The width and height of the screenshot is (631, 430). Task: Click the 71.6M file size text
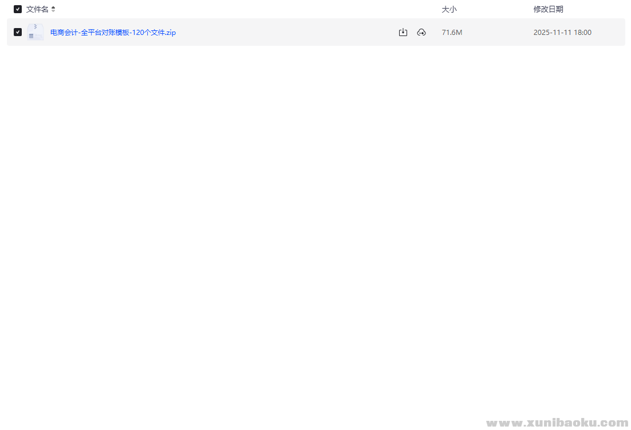tap(452, 32)
